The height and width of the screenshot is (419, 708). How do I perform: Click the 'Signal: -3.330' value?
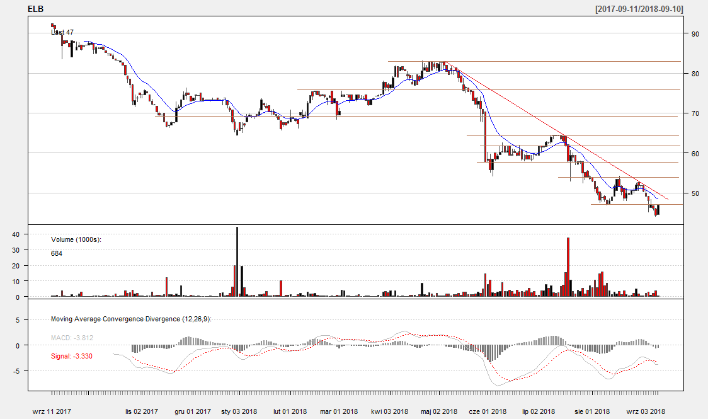tap(71, 356)
